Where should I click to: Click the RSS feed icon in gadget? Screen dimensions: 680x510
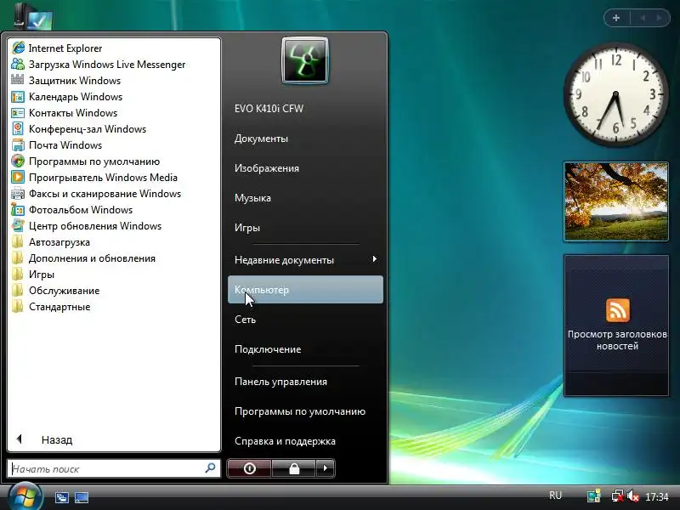618,310
